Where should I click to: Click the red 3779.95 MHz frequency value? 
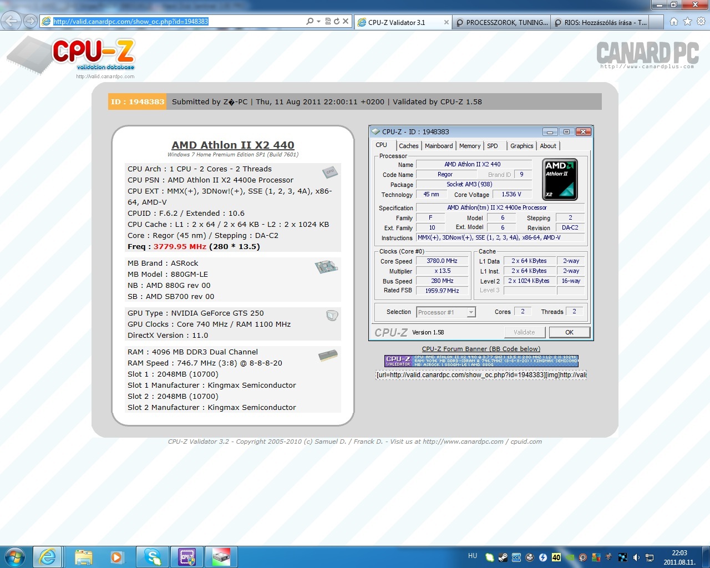[x=180, y=247]
